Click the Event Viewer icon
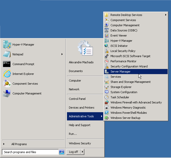 pyautogui.click(x=107, y=36)
